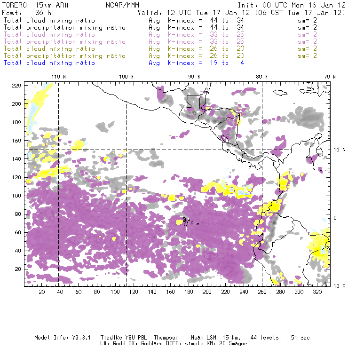Click the "100" tick label on the left axis
This screenshot has height=348, width=348.
pyautogui.click(x=16, y=196)
